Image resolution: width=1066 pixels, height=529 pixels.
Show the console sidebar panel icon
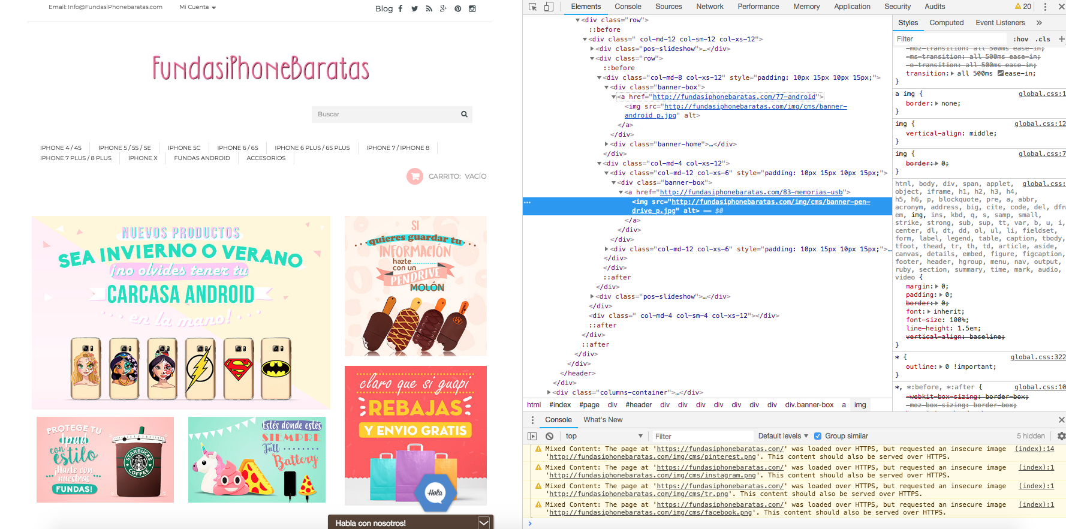pos(532,436)
